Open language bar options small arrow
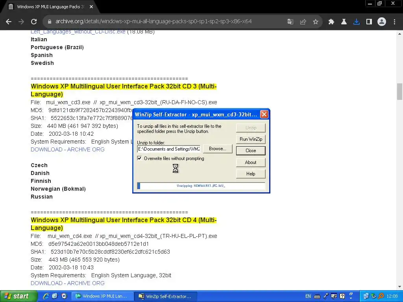403x302 pixels. 351,298
